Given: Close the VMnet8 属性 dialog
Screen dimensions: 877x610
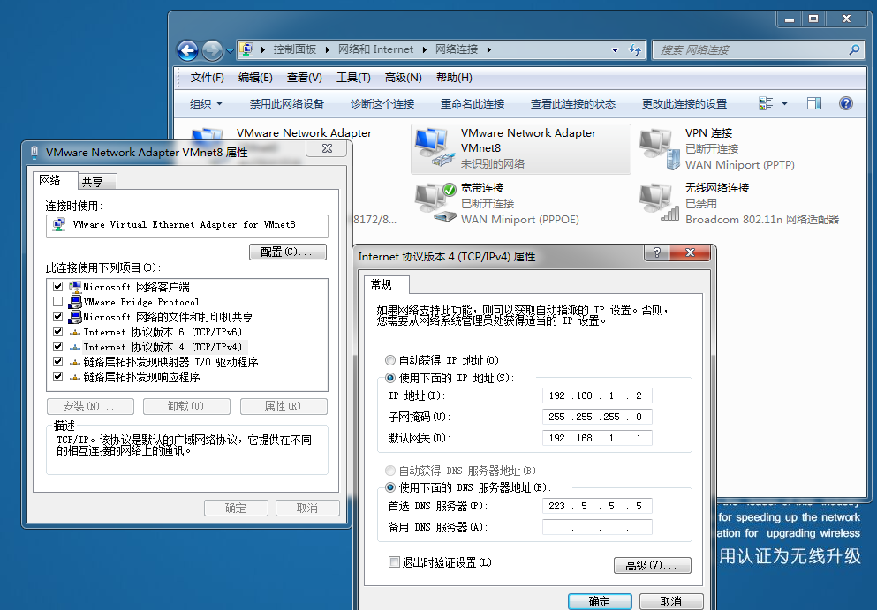Looking at the screenshot, I should [327, 148].
